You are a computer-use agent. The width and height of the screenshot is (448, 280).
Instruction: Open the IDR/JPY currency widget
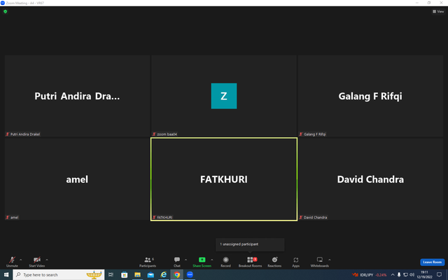(x=370, y=275)
